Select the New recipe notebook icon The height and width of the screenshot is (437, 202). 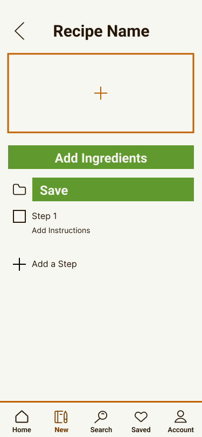[x=61, y=417]
